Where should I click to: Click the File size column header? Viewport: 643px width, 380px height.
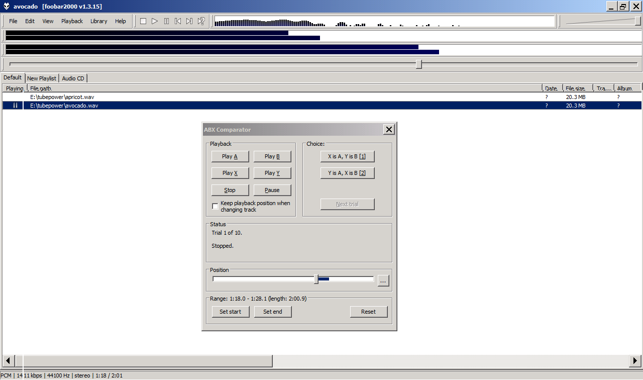click(x=578, y=88)
